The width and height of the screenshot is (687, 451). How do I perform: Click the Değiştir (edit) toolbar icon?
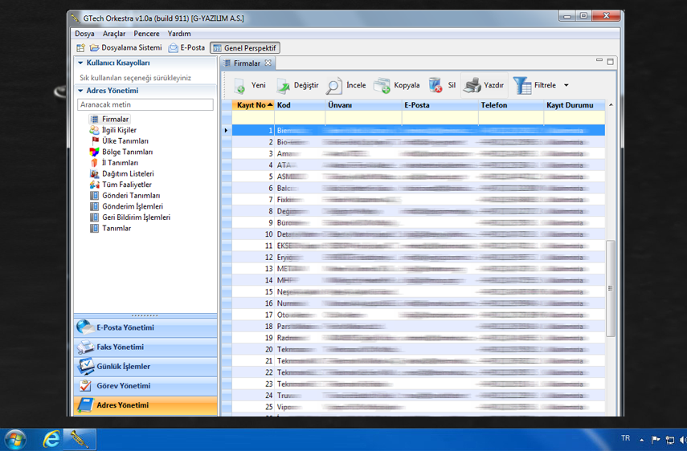click(284, 85)
